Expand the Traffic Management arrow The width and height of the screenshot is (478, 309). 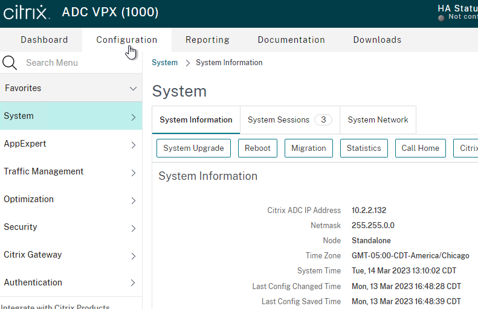pyautogui.click(x=133, y=173)
